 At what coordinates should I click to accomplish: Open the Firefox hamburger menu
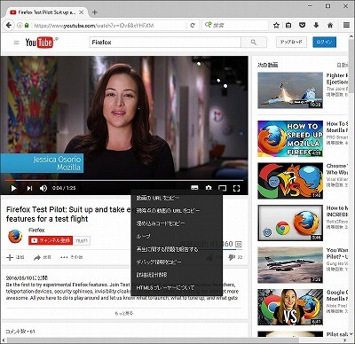pyautogui.click(x=346, y=26)
